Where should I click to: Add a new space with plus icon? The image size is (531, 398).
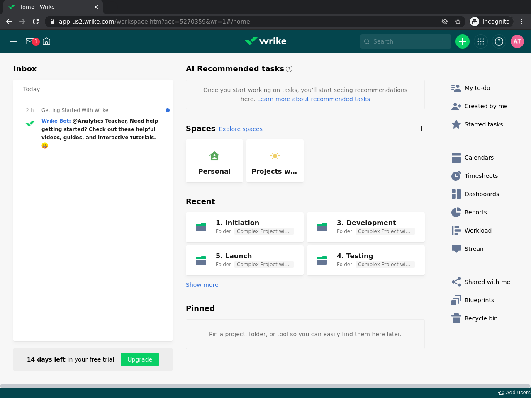(x=421, y=129)
